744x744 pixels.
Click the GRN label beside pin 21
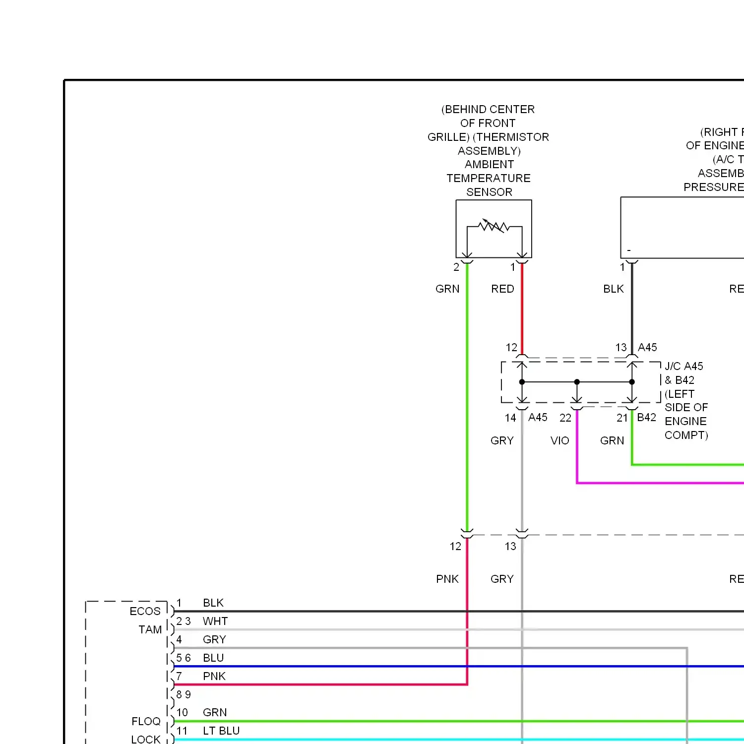[x=612, y=440]
